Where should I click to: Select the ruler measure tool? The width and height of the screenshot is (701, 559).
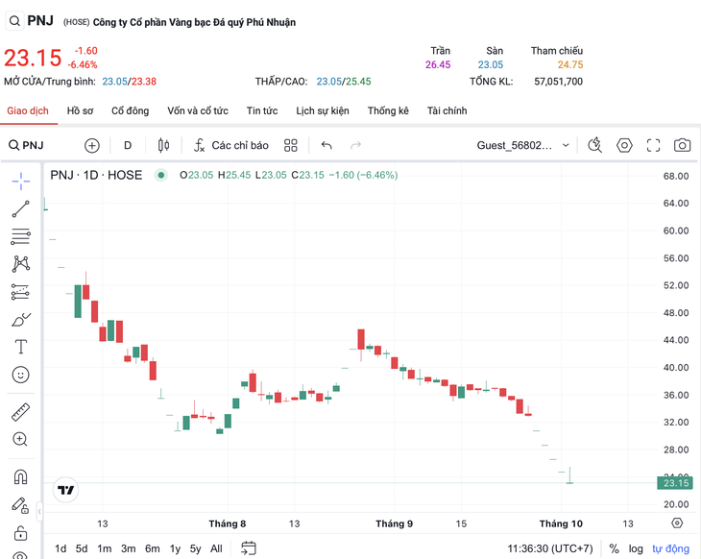point(20,412)
